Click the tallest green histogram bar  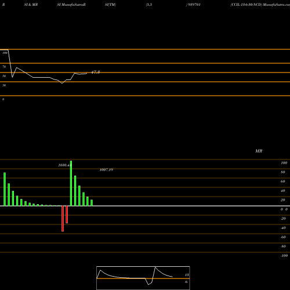tap(71, 183)
